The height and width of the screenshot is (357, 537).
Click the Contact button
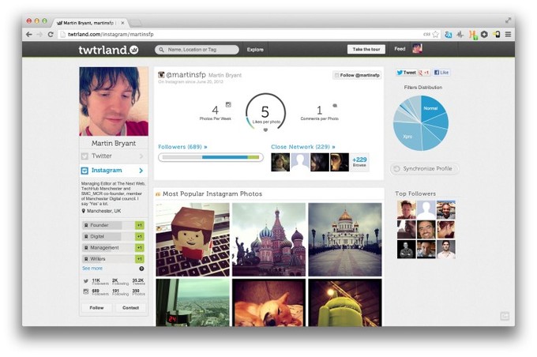tap(130, 308)
